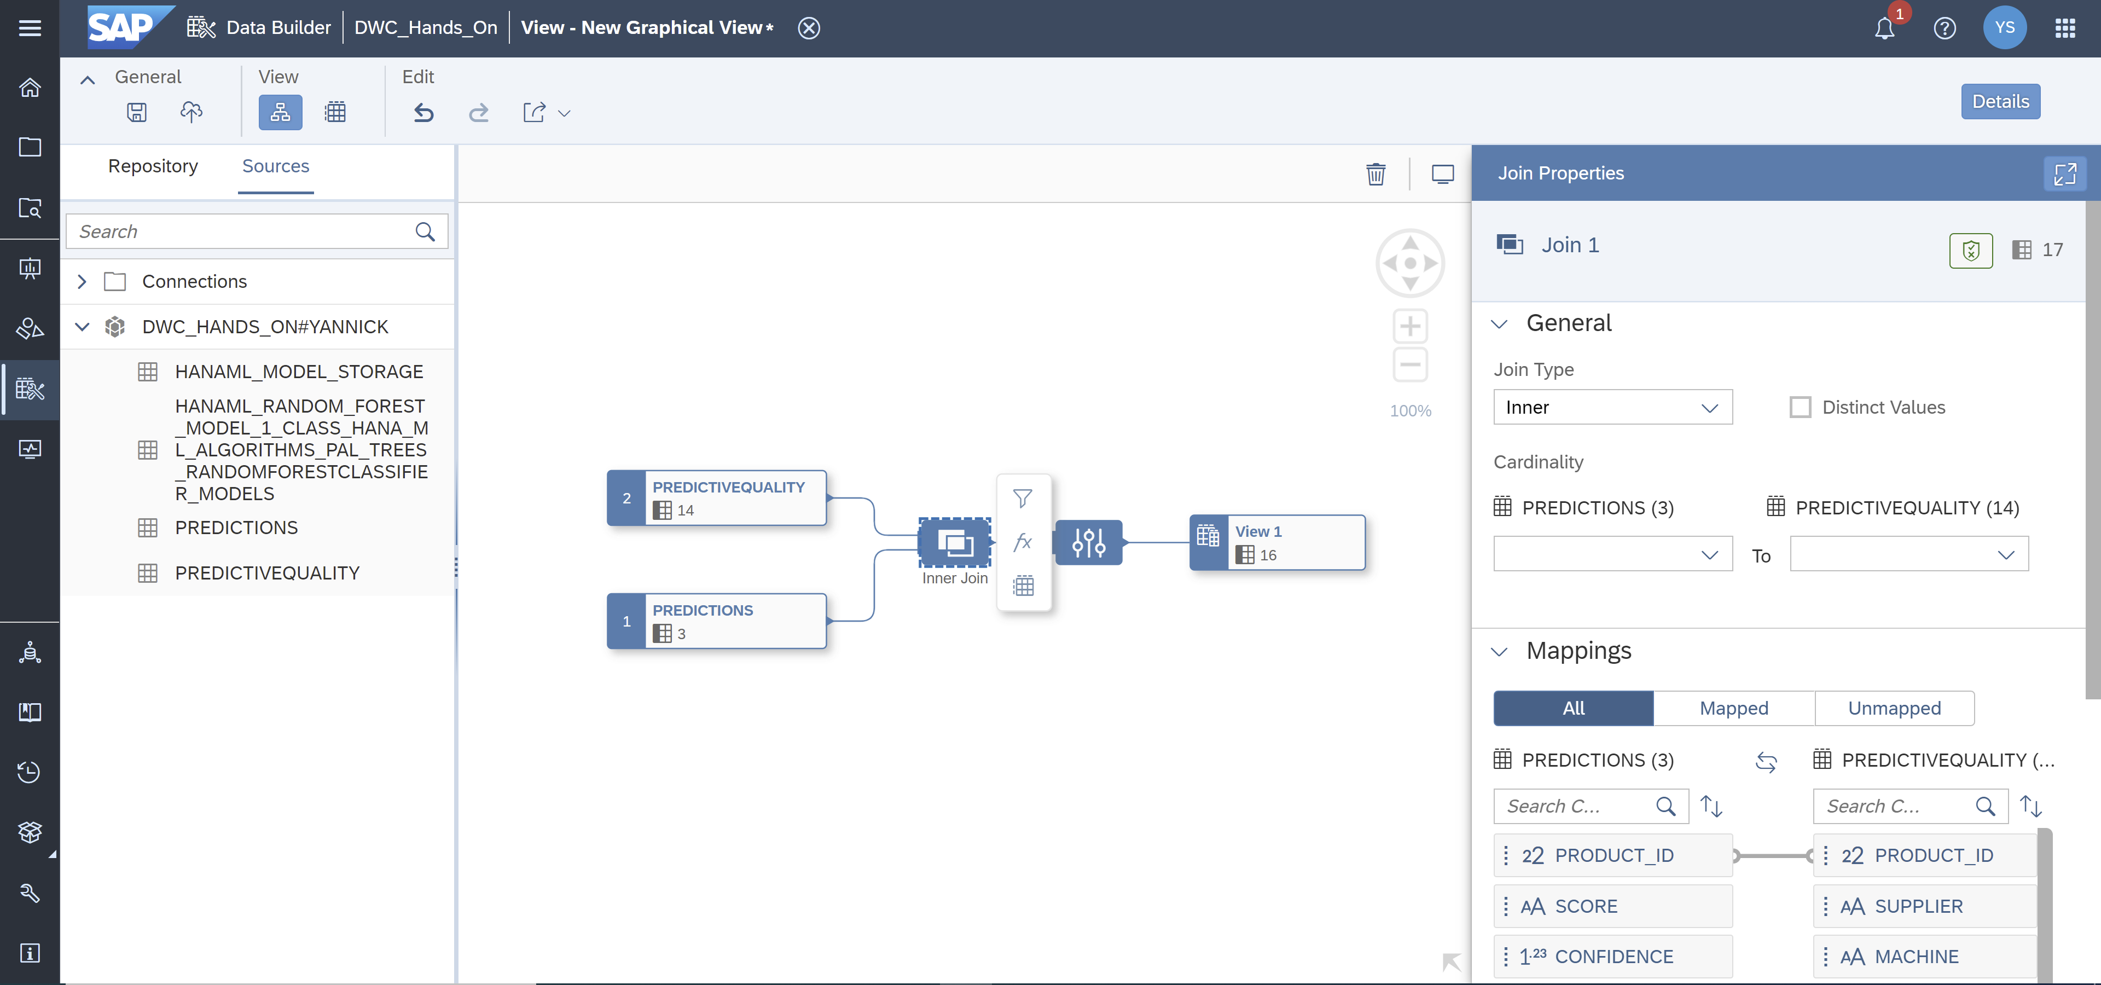The image size is (2101, 985).
Task: Open the Sources tab
Action: pyautogui.click(x=276, y=165)
